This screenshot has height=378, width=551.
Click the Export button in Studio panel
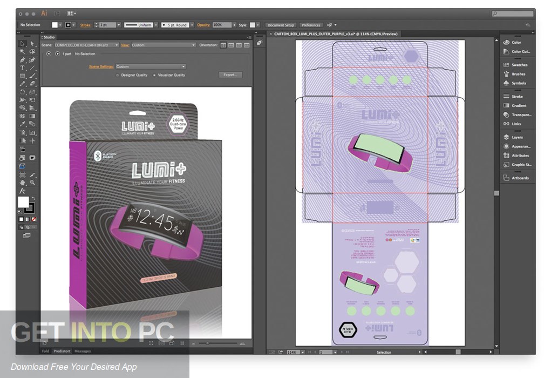[230, 75]
